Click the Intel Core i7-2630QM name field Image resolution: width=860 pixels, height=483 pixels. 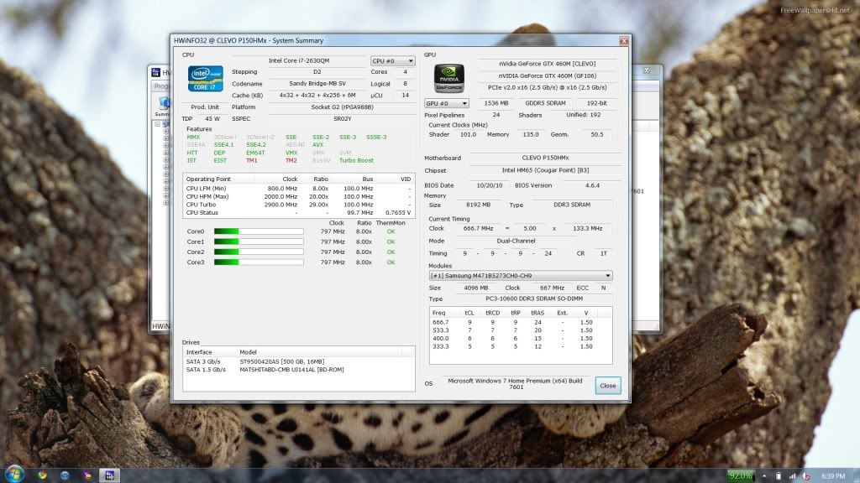point(299,60)
